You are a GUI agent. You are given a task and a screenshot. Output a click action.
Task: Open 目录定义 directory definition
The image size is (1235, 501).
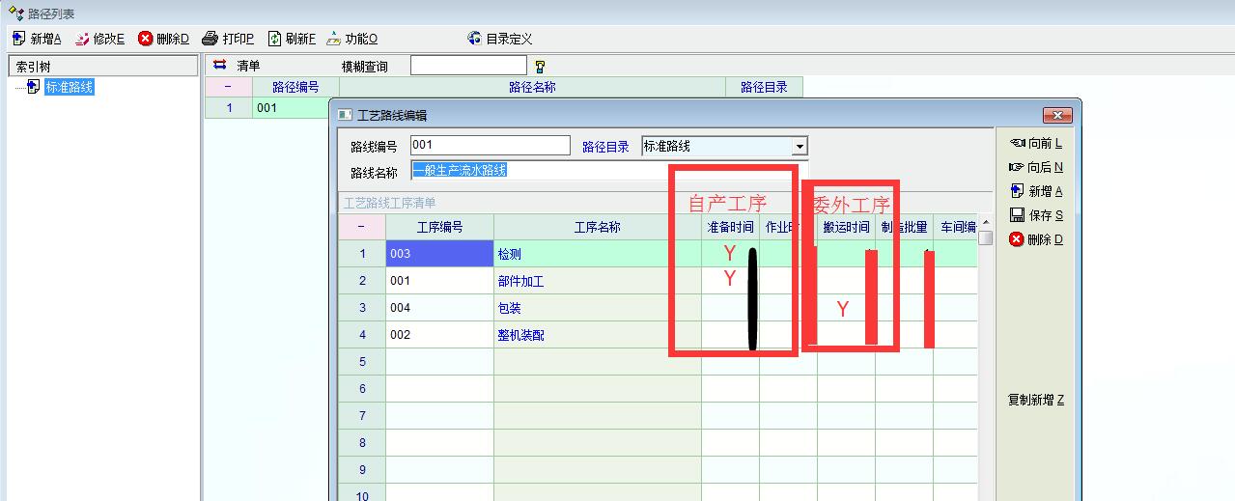coord(474,39)
